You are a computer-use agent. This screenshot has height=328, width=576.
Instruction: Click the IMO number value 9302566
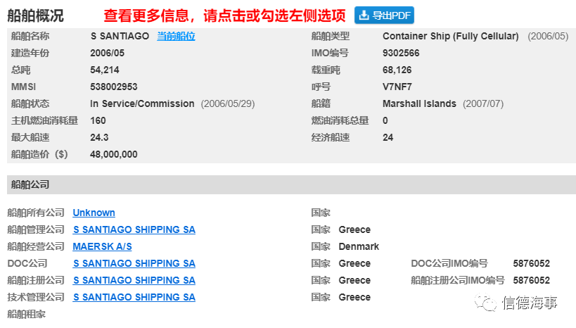tap(401, 53)
